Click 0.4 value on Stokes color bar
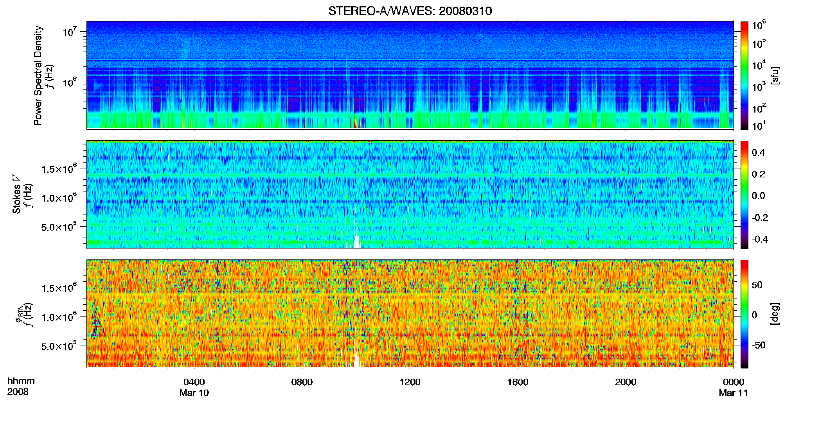This screenshot has height=422, width=820. coord(758,153)
